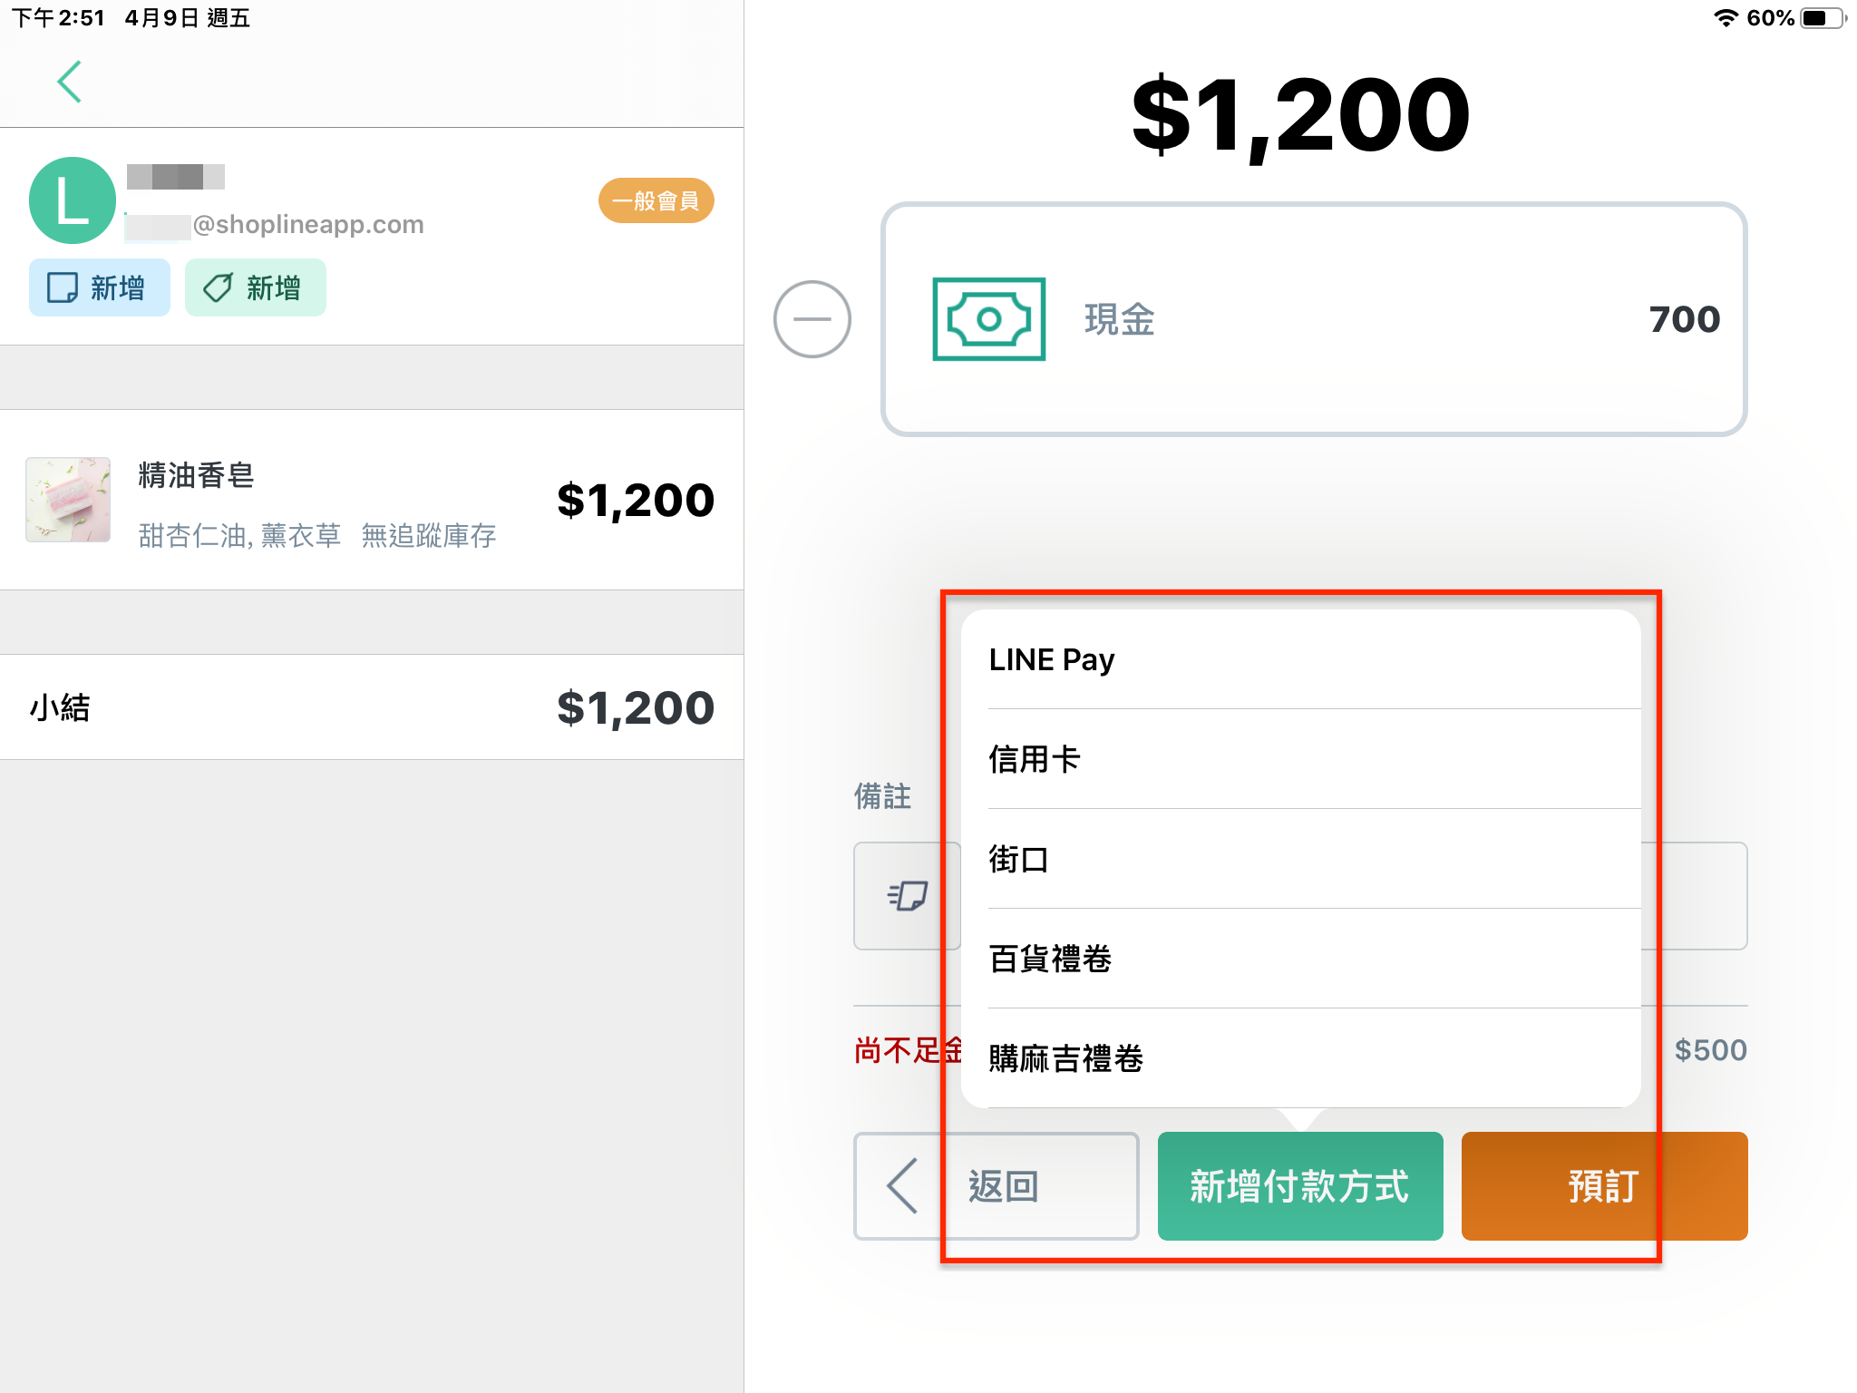Click the battery indicator in status bar
The image size is (1857, 1393).
point(1823,18)
